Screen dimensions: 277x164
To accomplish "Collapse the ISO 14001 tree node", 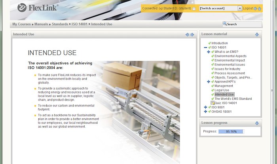I will 205,48.
